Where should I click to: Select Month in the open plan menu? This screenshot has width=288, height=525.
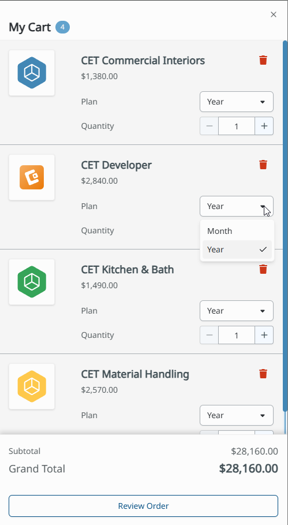point(237,231)
